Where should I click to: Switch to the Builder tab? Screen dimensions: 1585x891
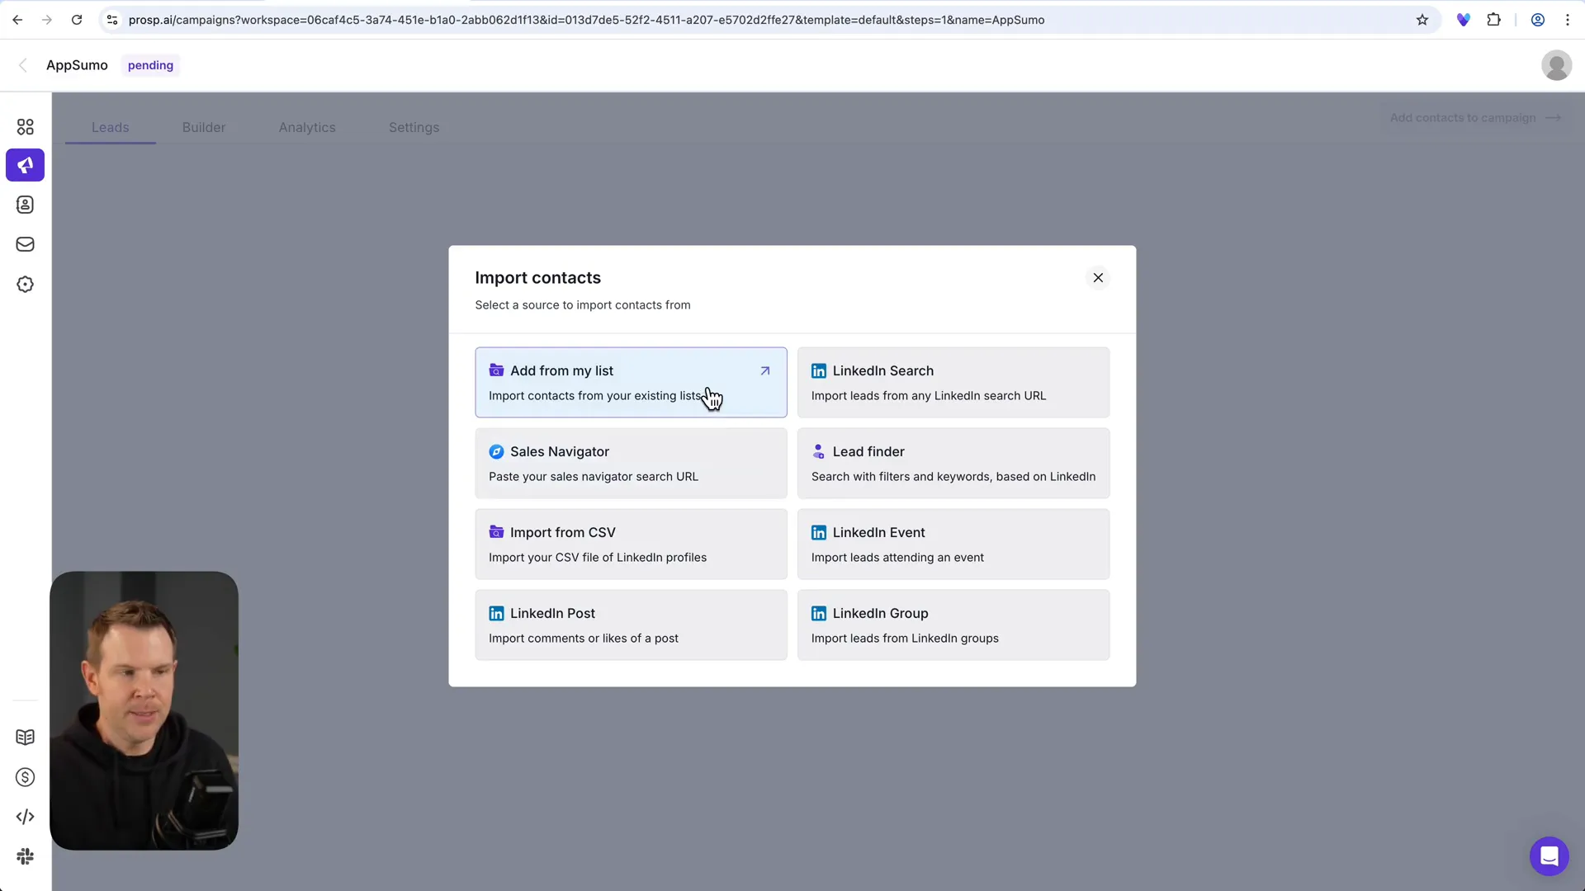204,127
